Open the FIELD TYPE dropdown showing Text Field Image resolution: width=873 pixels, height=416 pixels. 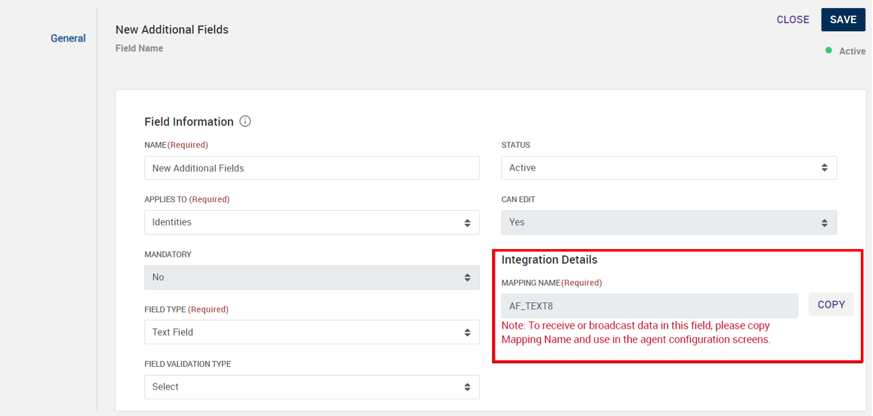312,332
